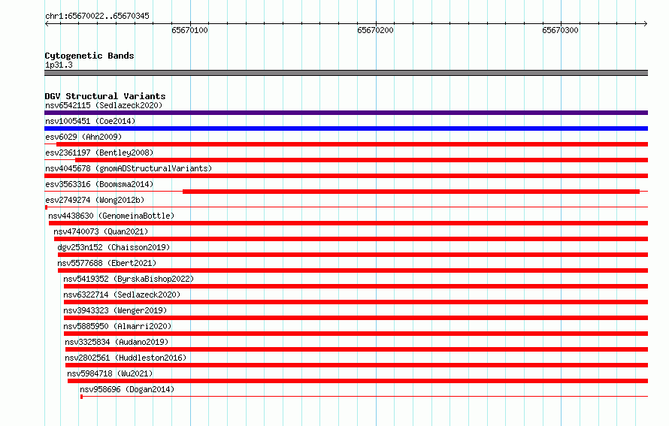Open dgv253n152 (Chaisson2019) label

(114, 247)
